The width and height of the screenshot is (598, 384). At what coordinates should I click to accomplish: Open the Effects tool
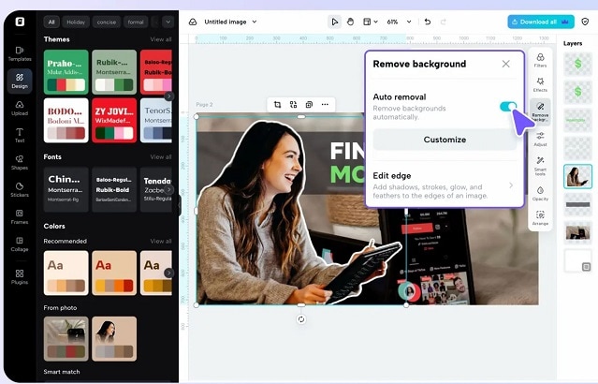point(540,84)
